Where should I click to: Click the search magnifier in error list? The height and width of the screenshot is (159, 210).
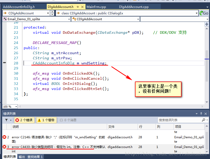point(203,120)
